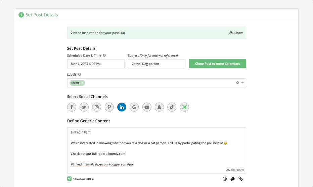Select the Snapchat channel icon
313x187 pixels.
point(159,107)
